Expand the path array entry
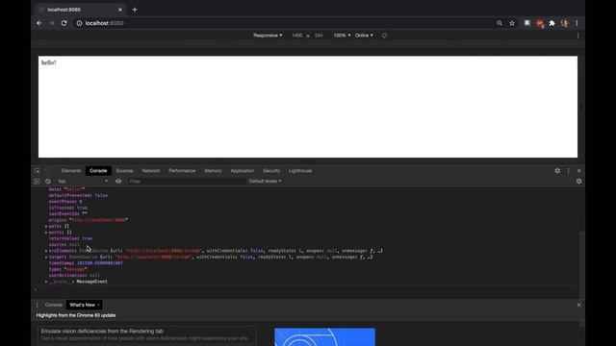This screenshot has height=346, width=616. (46, 227)
